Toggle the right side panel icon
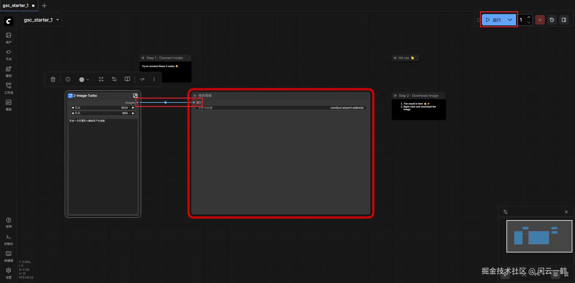This screenshot has width=575, height=283. [x=564, y=20]
